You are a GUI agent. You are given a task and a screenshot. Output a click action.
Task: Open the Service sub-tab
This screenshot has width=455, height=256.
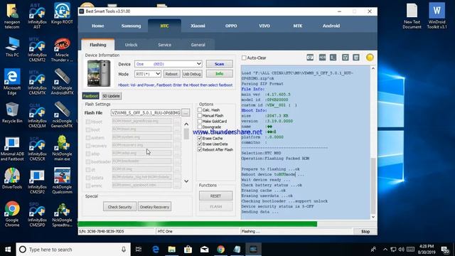click(164, 45)
